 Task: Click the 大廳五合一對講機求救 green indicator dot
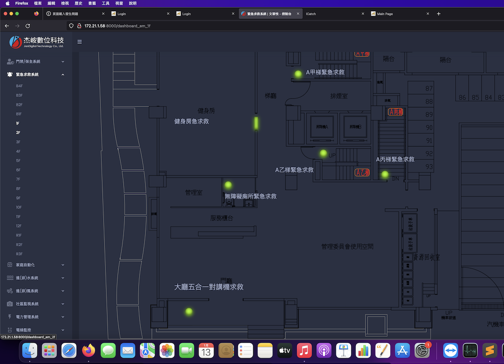point(189,312)
